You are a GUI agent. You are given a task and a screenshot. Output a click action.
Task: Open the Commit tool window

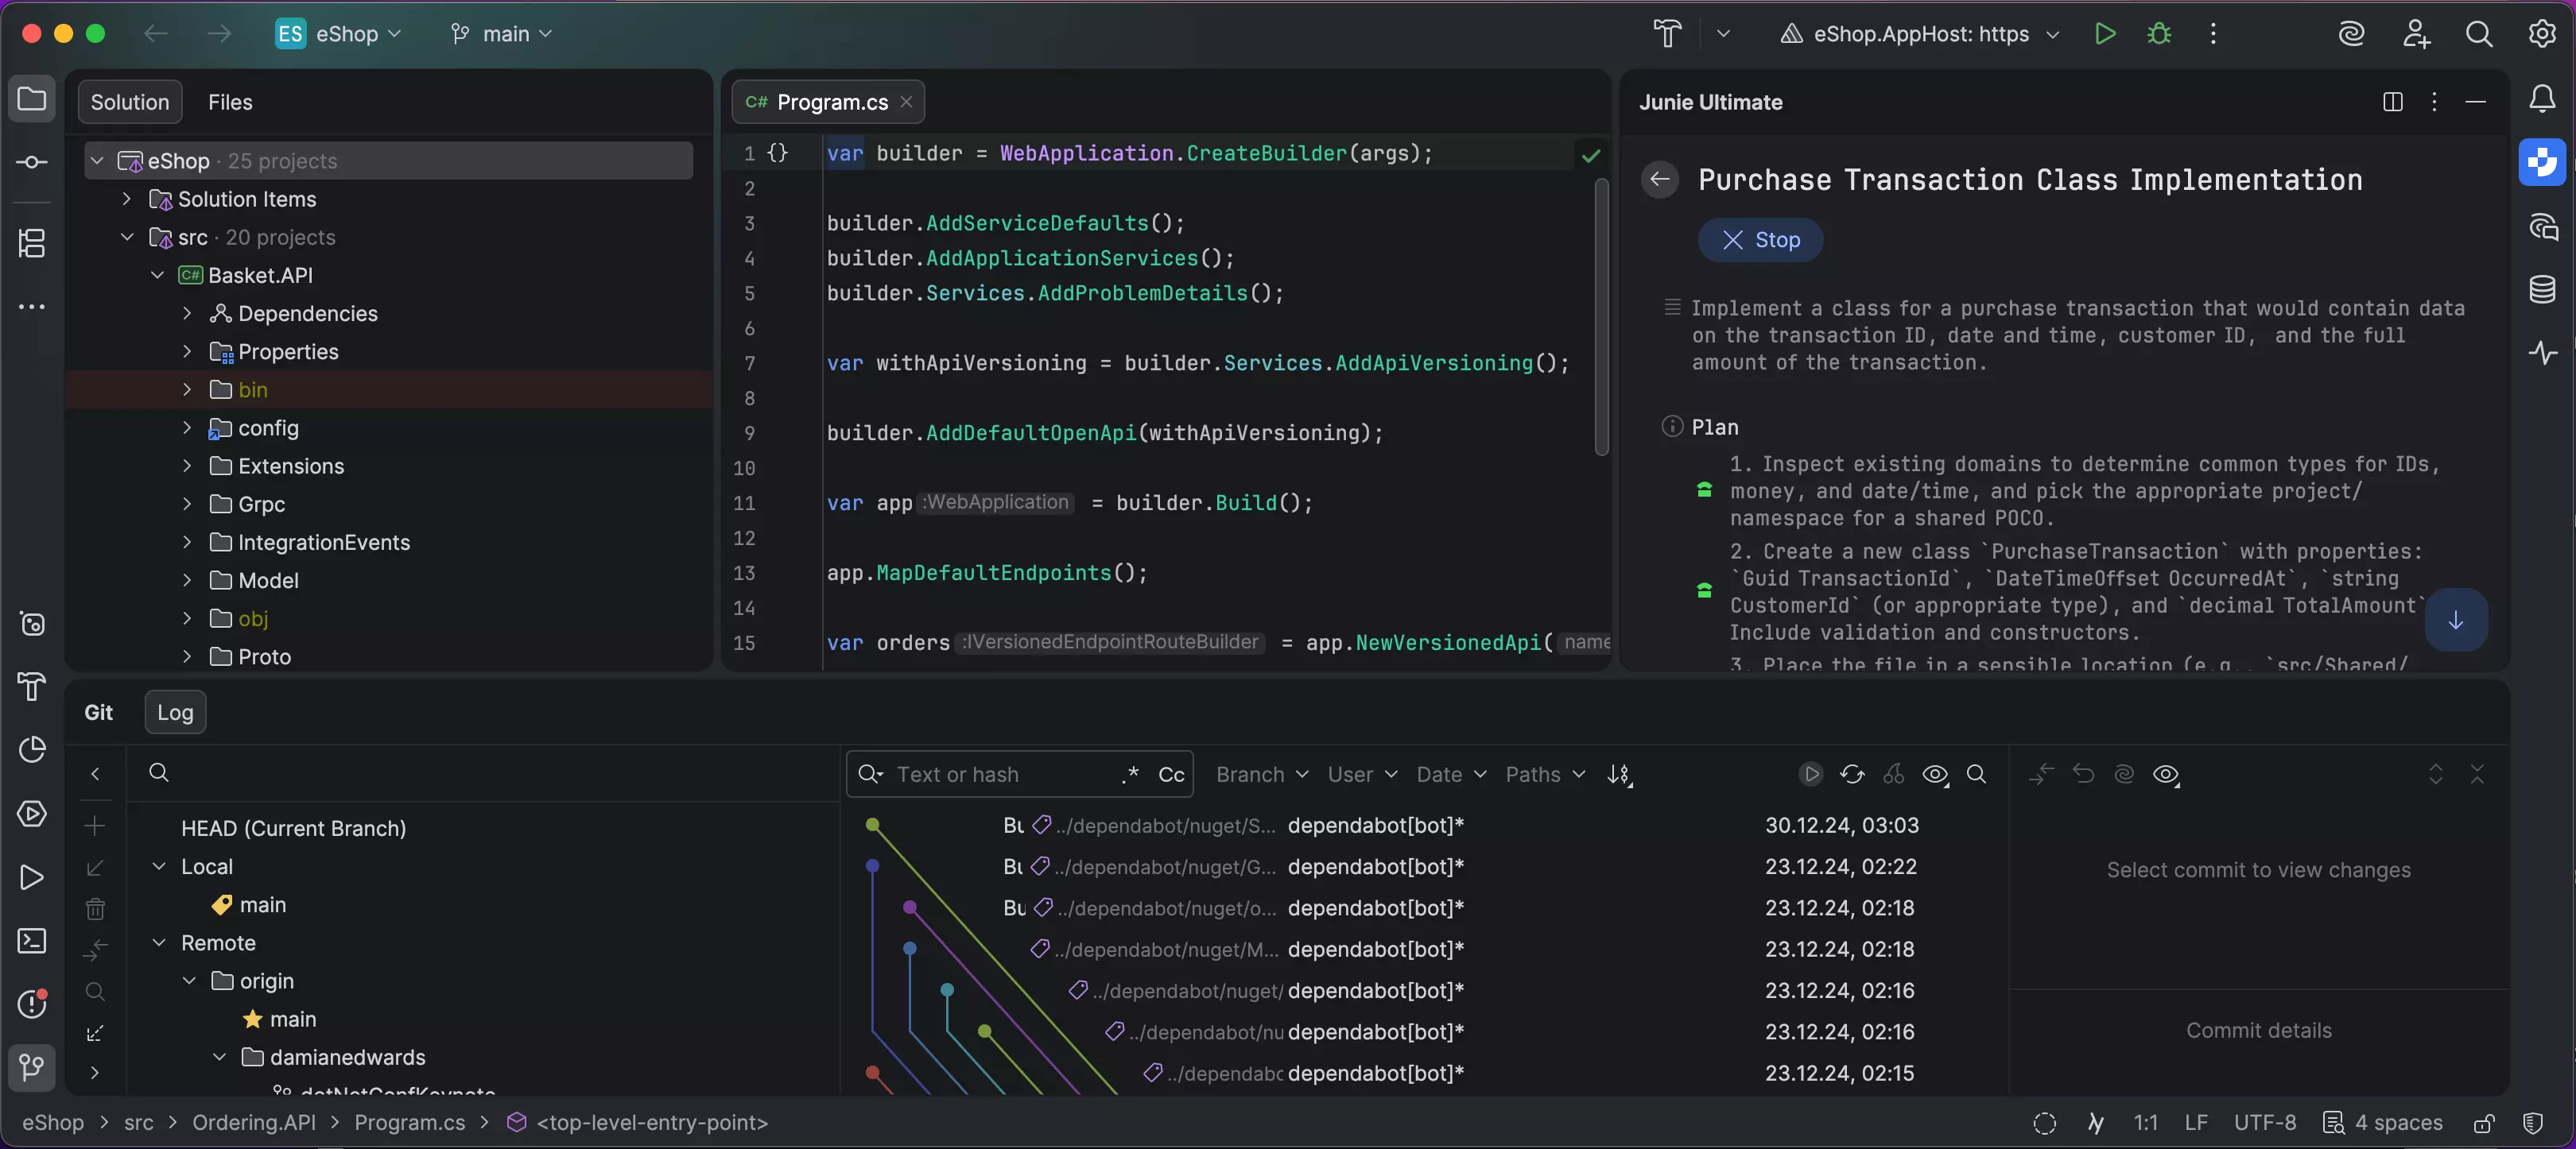pyautogui.click(x=31, y=162)
